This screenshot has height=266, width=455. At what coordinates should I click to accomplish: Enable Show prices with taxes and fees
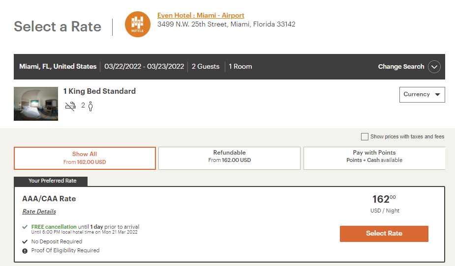[364, 136]
